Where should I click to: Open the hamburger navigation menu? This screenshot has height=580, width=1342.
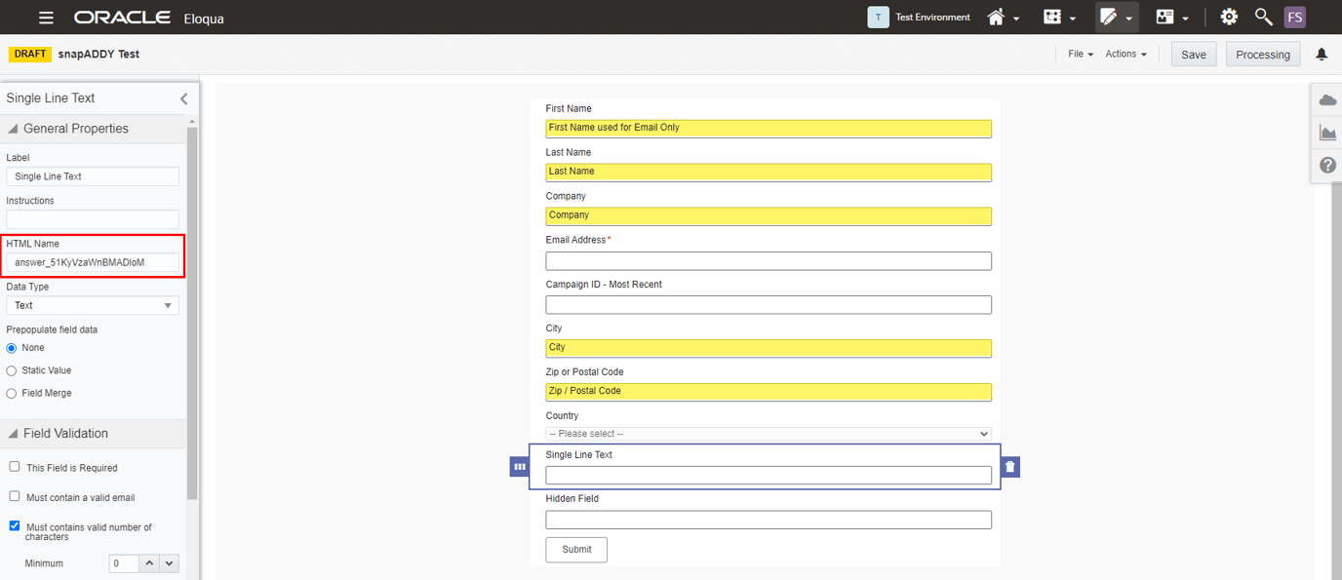click(x=46, y=18)
